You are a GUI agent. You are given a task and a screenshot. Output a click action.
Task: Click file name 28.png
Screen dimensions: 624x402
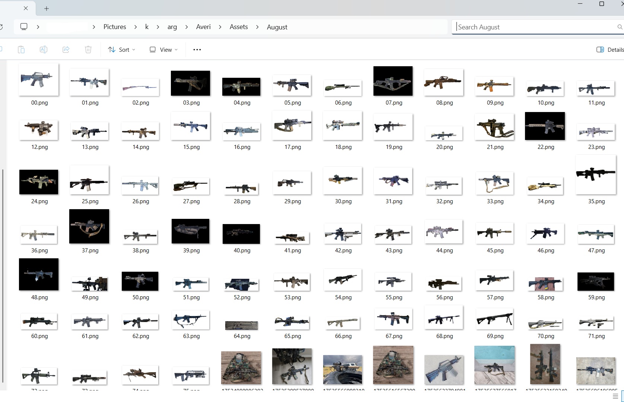(242, 201)
